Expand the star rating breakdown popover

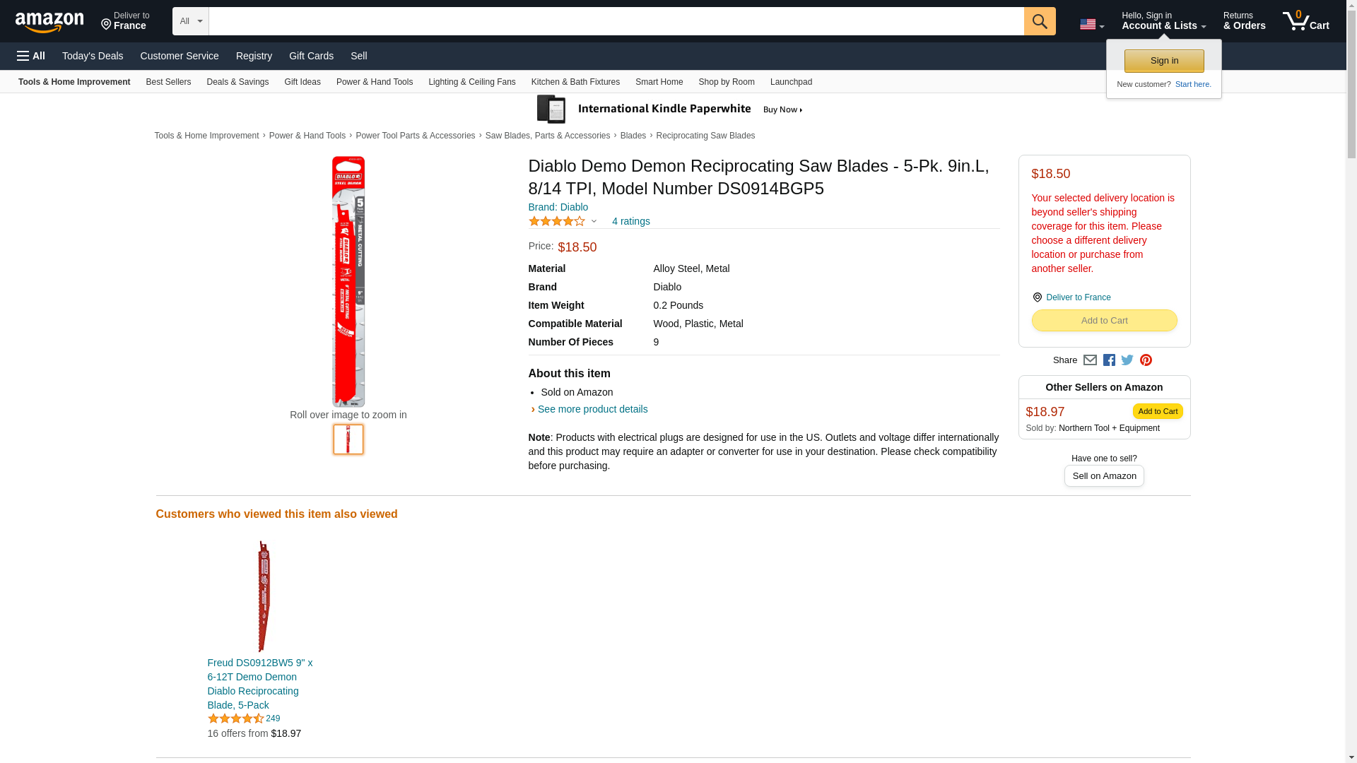coord(594,221)
